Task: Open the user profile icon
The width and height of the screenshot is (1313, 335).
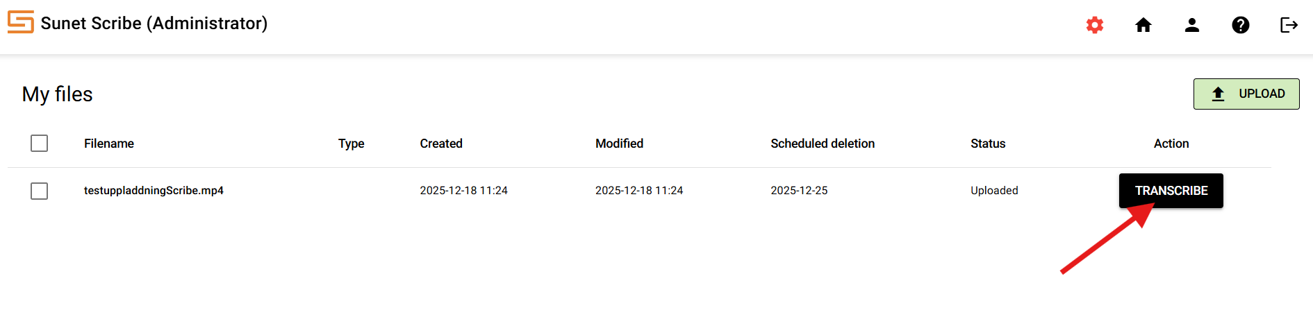Action: pyautogui.click(x=1192, y=26)
